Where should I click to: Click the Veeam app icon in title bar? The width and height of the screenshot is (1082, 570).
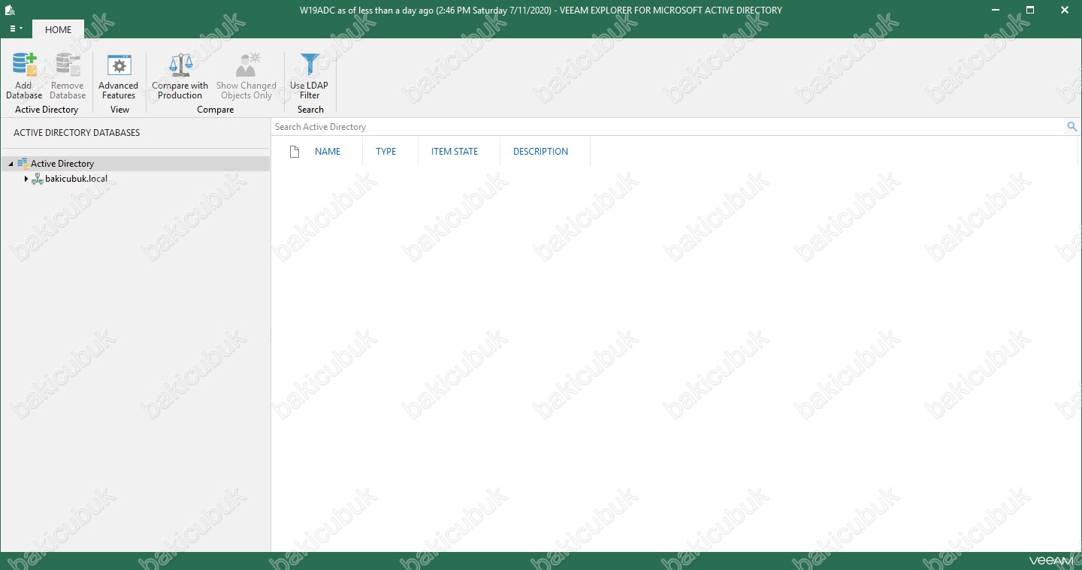[x=10, y=11]
